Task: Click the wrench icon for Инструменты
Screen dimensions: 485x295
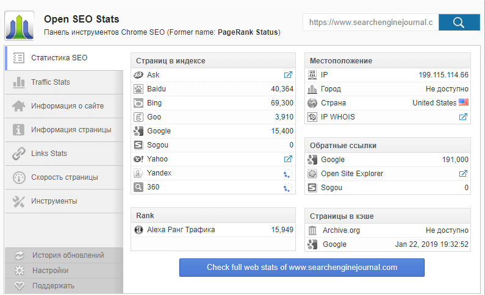Action: point(18,201)
